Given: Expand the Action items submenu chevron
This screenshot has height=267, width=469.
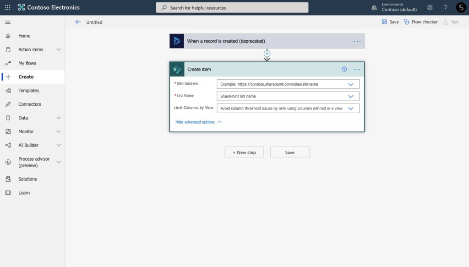Looking at the screenshot, I should pos(59,49).
